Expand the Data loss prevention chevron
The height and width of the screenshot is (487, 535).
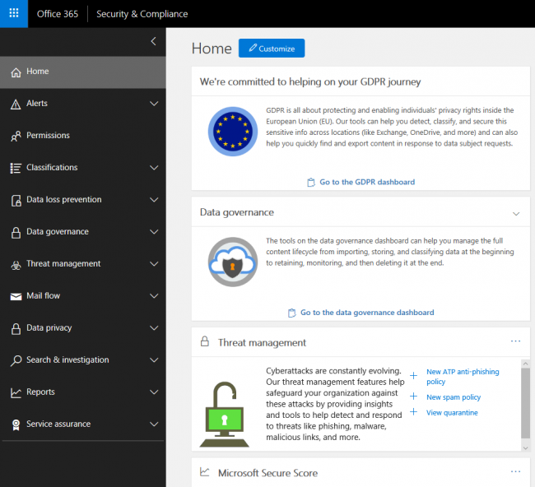click(x=154, y=200)
